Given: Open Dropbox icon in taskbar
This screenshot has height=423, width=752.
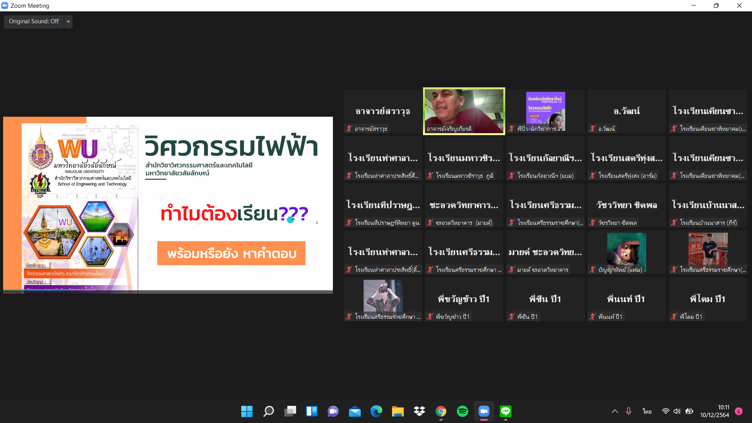Looking at the screenshot, I should (x=419, y=411).
